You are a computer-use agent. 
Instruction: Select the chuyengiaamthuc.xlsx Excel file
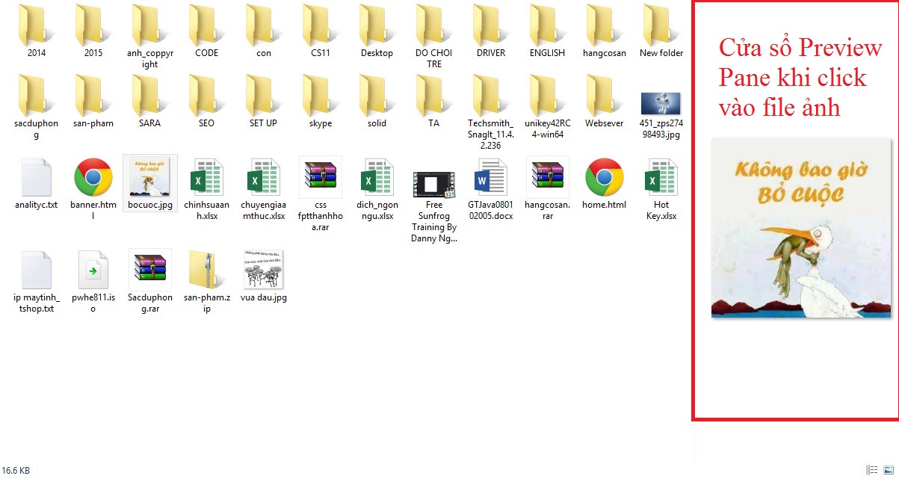(263, 189)
